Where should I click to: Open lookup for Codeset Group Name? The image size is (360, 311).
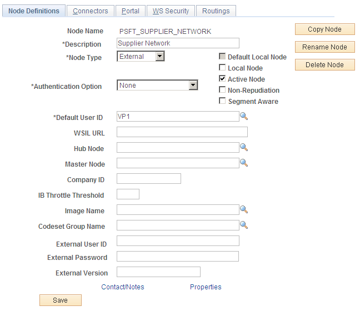click(244, 225)
